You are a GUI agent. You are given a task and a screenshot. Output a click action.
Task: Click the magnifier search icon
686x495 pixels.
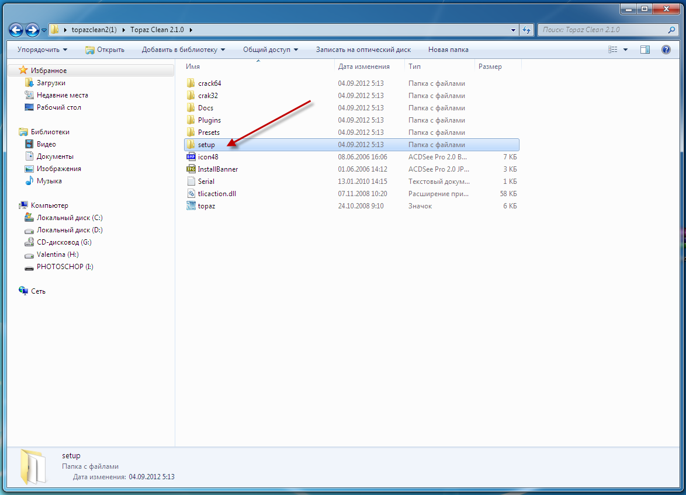671,30
